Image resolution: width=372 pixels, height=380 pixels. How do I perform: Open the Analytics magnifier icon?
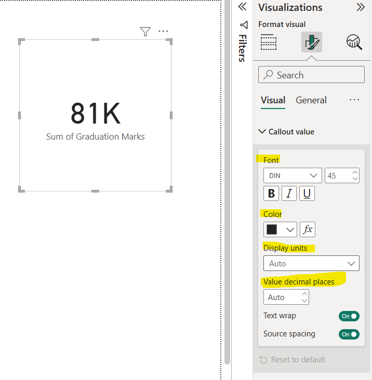click(x=354, y=43)
